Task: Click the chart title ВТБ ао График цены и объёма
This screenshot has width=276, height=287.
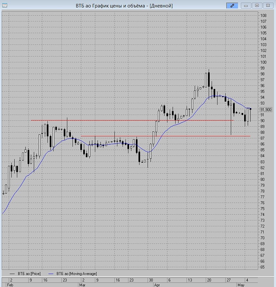Action: [110, 6]
